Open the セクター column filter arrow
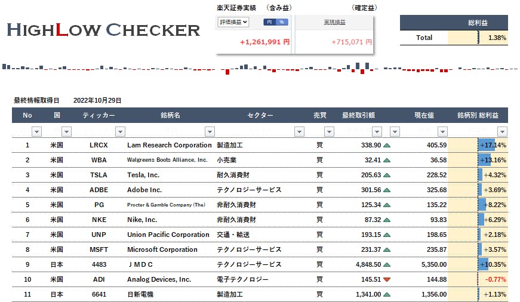The height and width of the screenshot is (302, 520). pyautogui.click(x=299, y=131)
